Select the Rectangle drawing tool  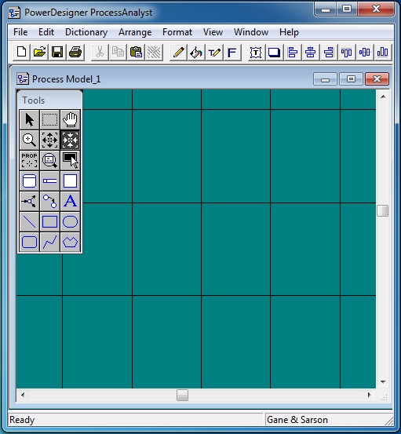click(x=49, y=221)
